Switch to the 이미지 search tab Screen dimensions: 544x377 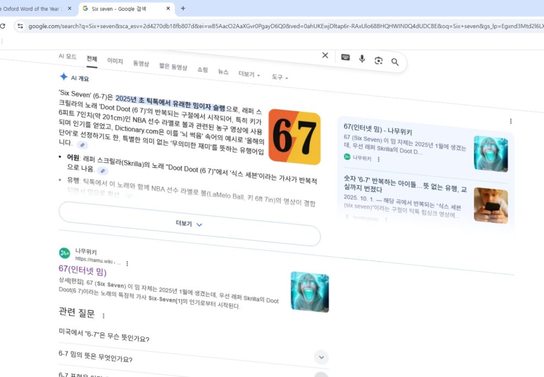[115, 61]
